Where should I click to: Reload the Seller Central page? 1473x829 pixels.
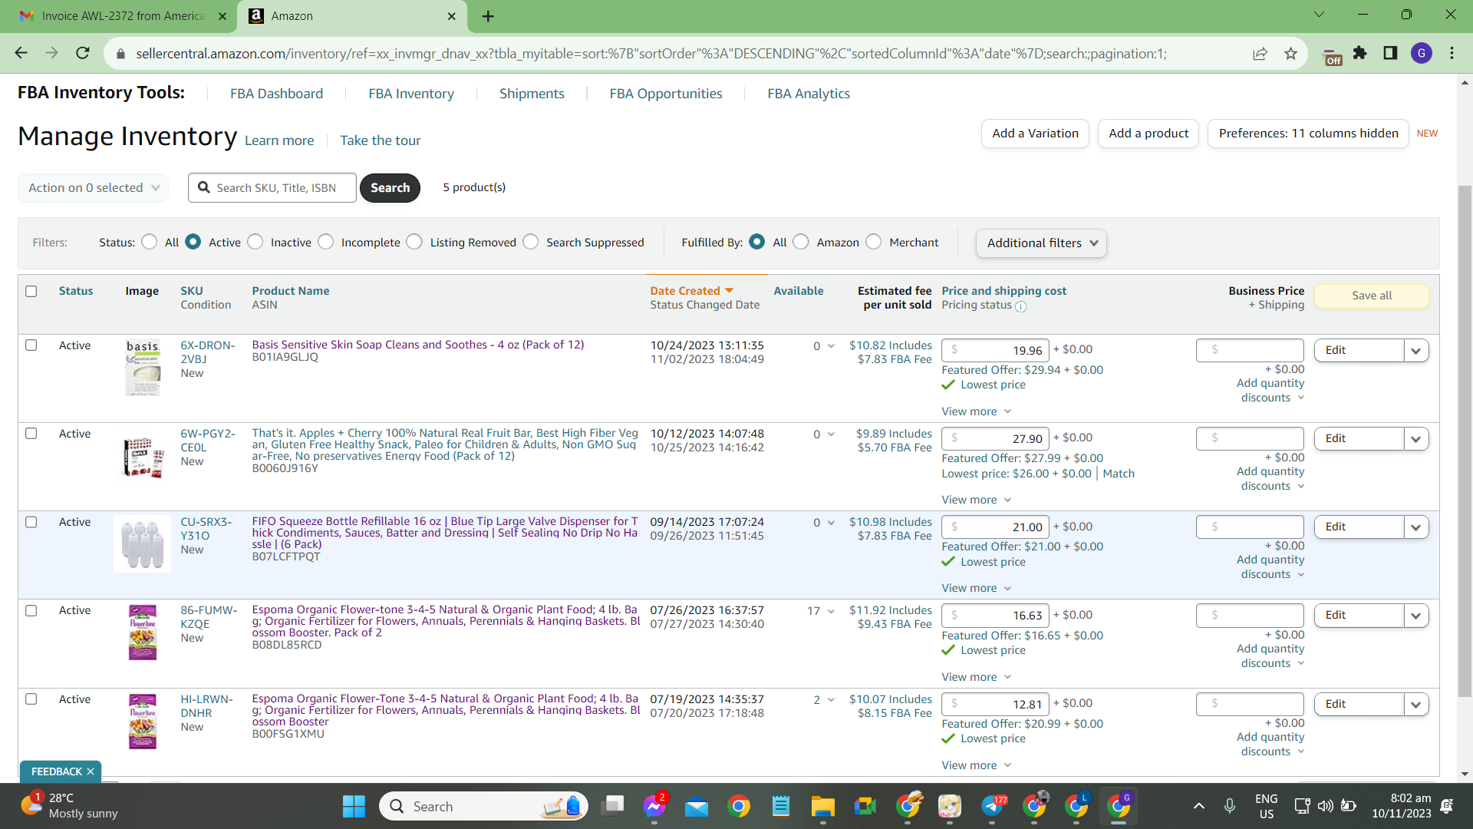(x=83, y=53)
